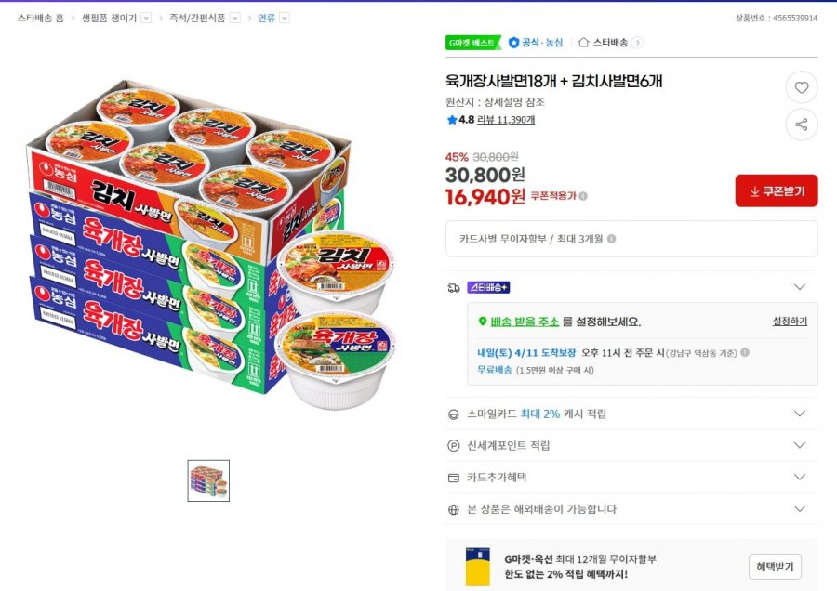Click the G마켓 베스트 badge
Screen dimensions: 837x591
click(471, 42)
